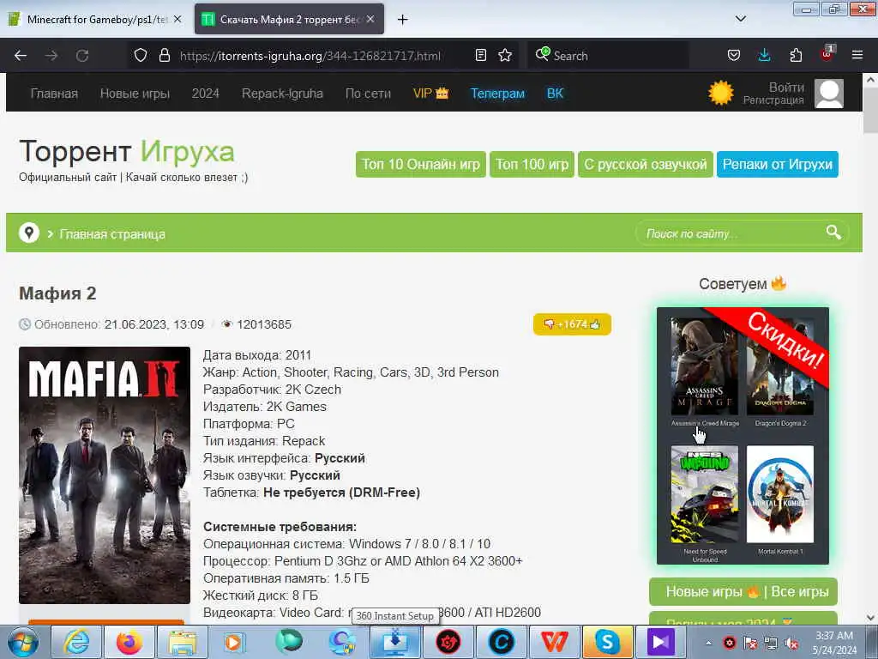
Task: Open the Телеграм link
Action: tap(497, 93)
